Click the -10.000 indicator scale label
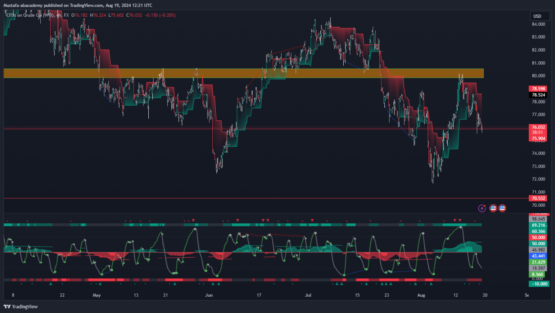 (x=539, y=284)
